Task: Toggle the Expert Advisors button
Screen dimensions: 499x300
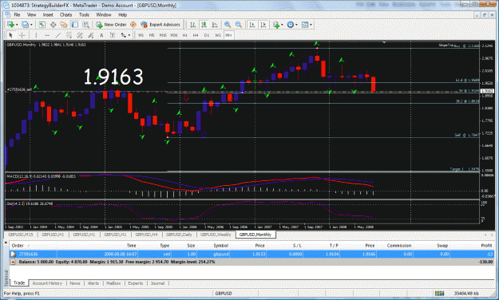Action: click(x=160, y=25)
